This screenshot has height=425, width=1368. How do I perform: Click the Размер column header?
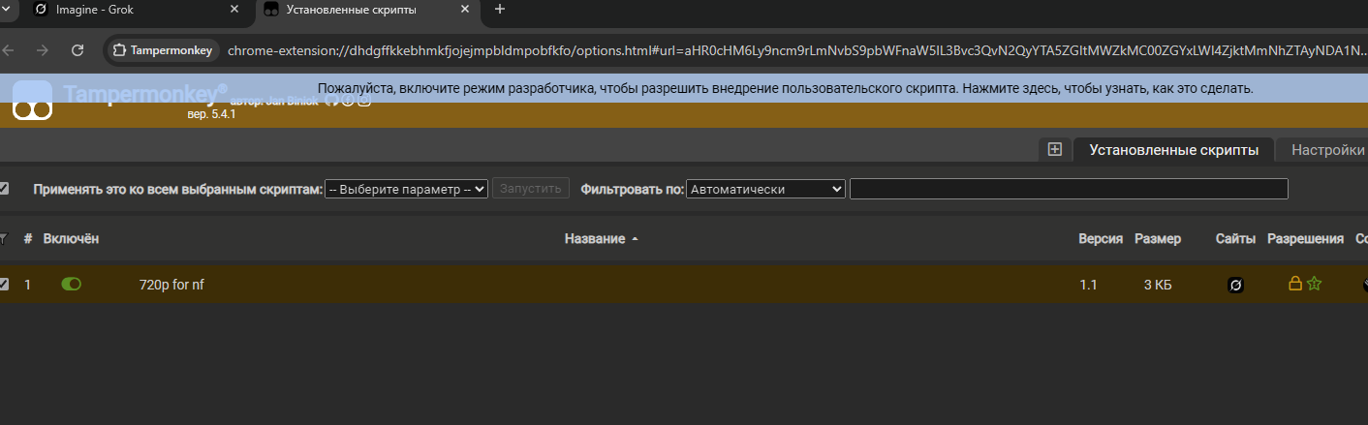click(x=1158, y=239)
